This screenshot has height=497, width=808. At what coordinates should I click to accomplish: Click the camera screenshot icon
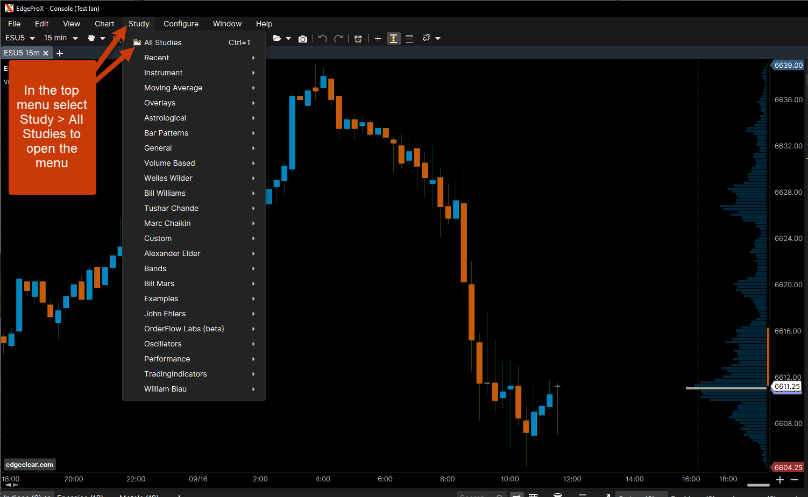pos(303,39)
